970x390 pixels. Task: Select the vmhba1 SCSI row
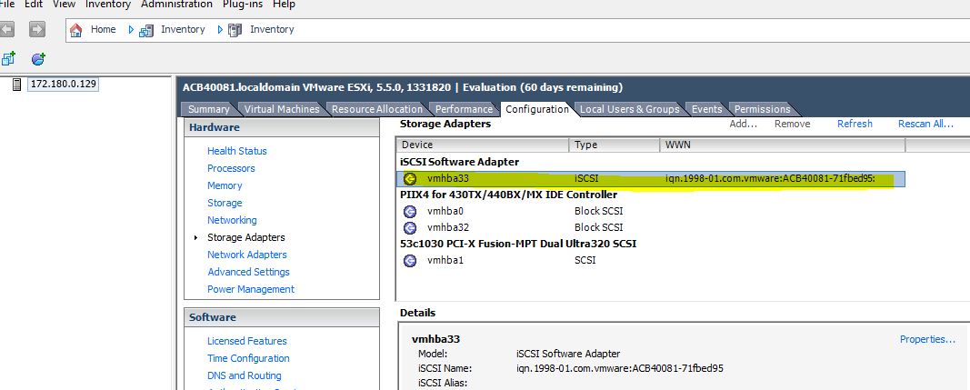click(651, 261)
